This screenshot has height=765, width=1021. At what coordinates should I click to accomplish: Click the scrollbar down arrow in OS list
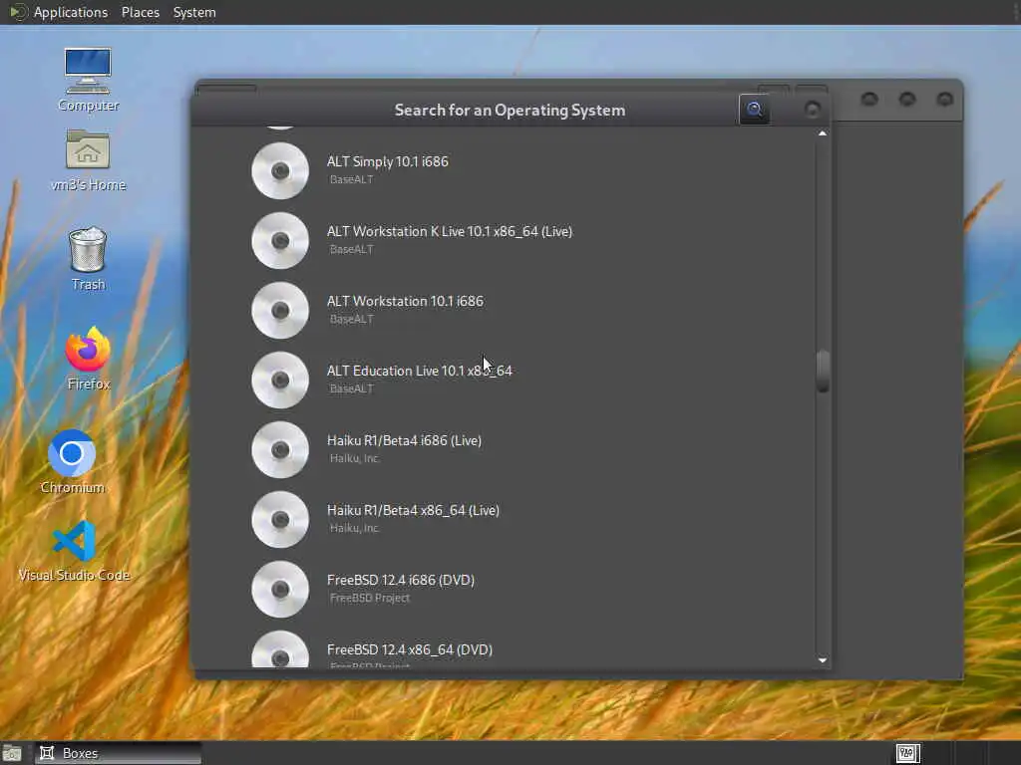(823, 660)
